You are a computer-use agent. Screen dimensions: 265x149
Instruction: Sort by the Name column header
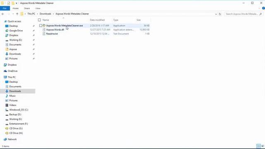pos(46,20)
